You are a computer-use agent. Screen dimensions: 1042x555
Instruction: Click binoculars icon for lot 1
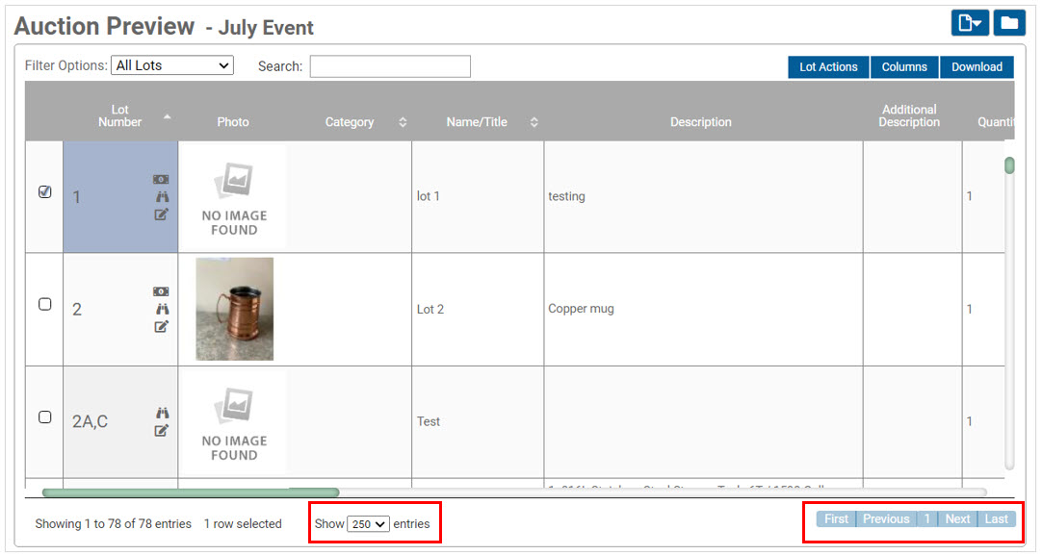(162, 196)
